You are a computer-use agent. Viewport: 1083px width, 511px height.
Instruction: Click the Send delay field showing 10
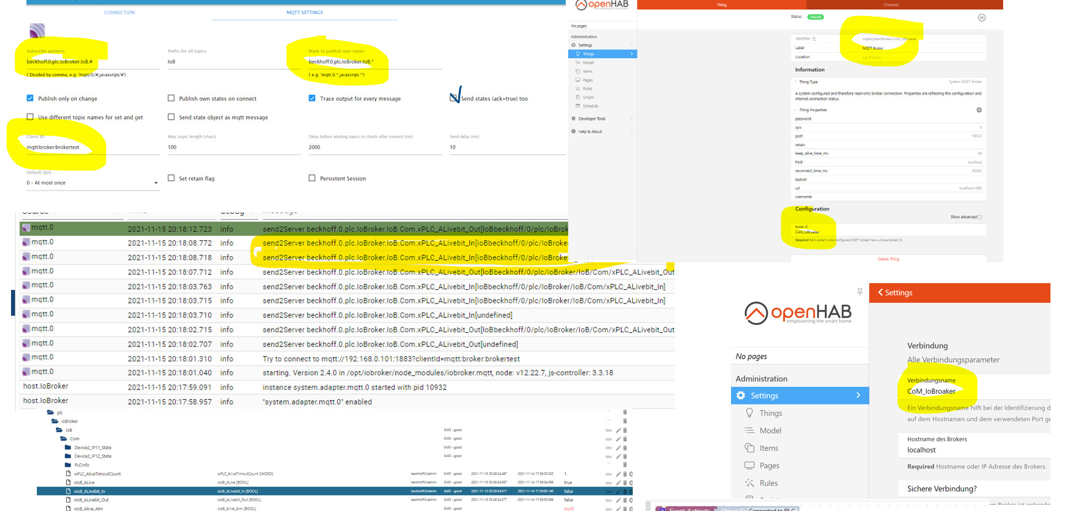click(507, 147)
